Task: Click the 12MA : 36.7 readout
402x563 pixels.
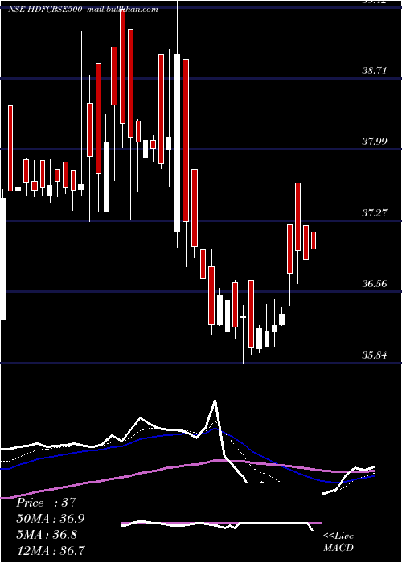Action: tap(51, 550)
